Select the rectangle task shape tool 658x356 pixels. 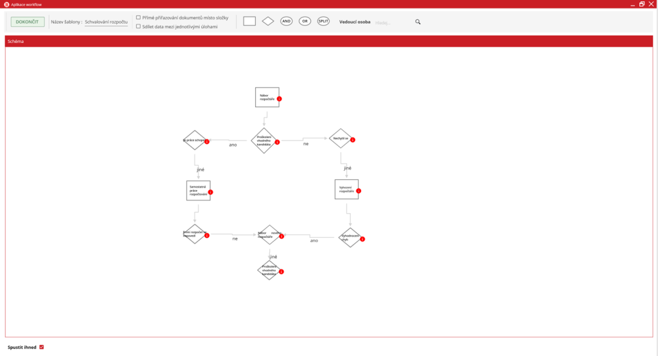249,21
